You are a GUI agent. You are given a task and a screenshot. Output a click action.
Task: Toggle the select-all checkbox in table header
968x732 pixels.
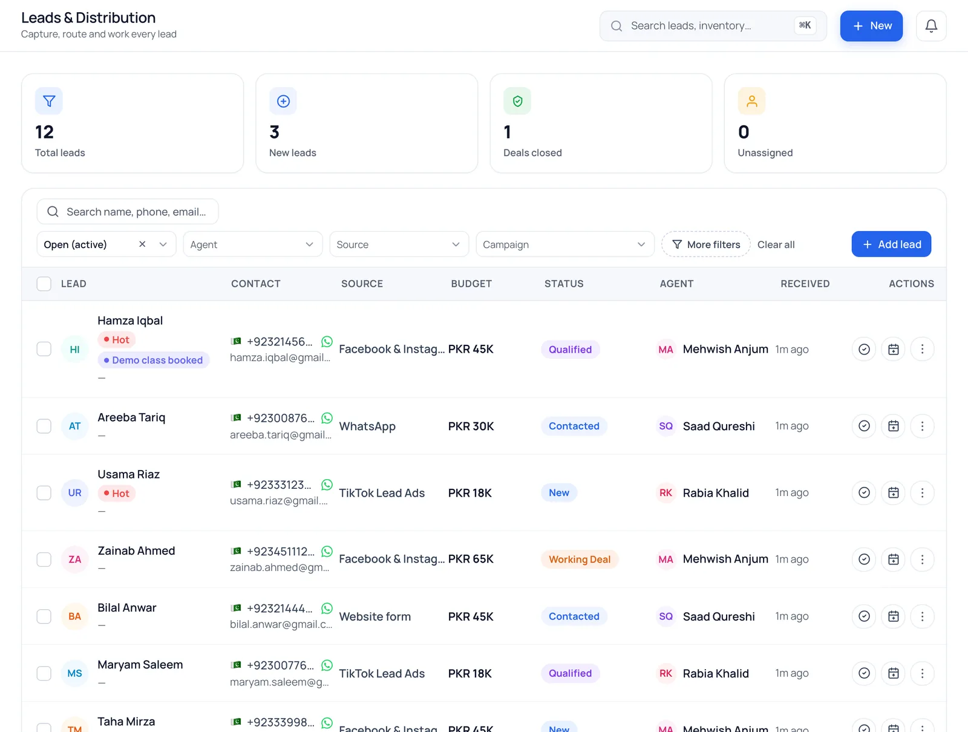pos(44,284)
